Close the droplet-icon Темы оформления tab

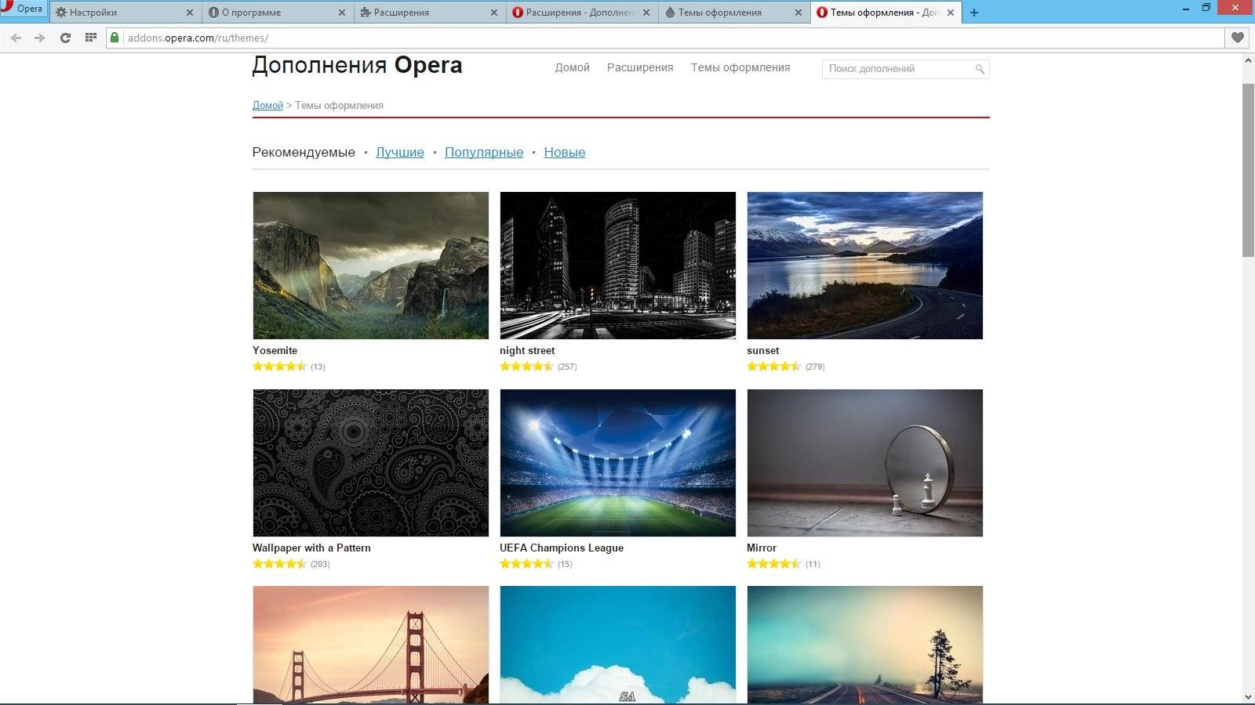pos(798,13)
